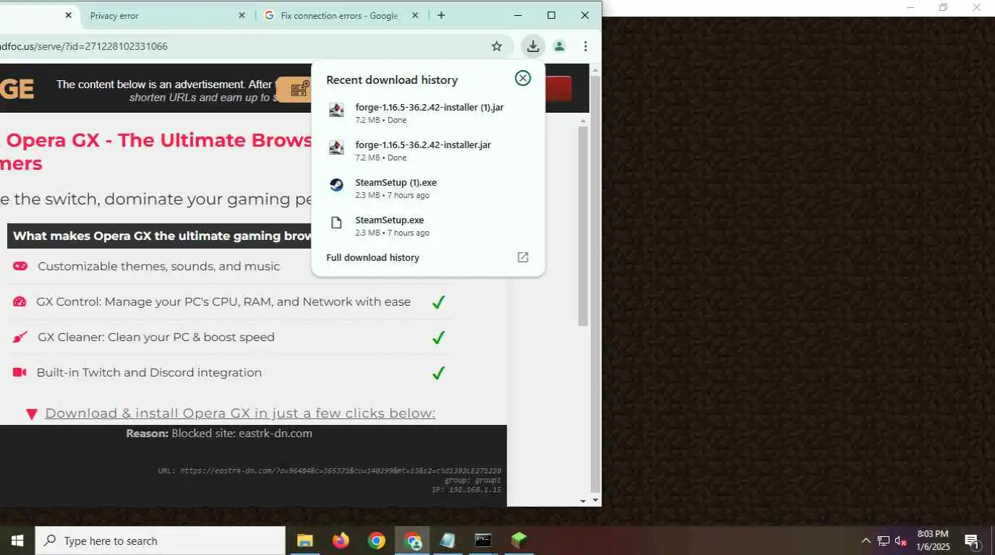This screenshot has width=995, height=555.
Task: Open the notepad-like app on the taskbar
Action: pos(448,541)
